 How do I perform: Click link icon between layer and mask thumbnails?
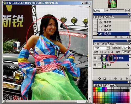click(107, 58)
